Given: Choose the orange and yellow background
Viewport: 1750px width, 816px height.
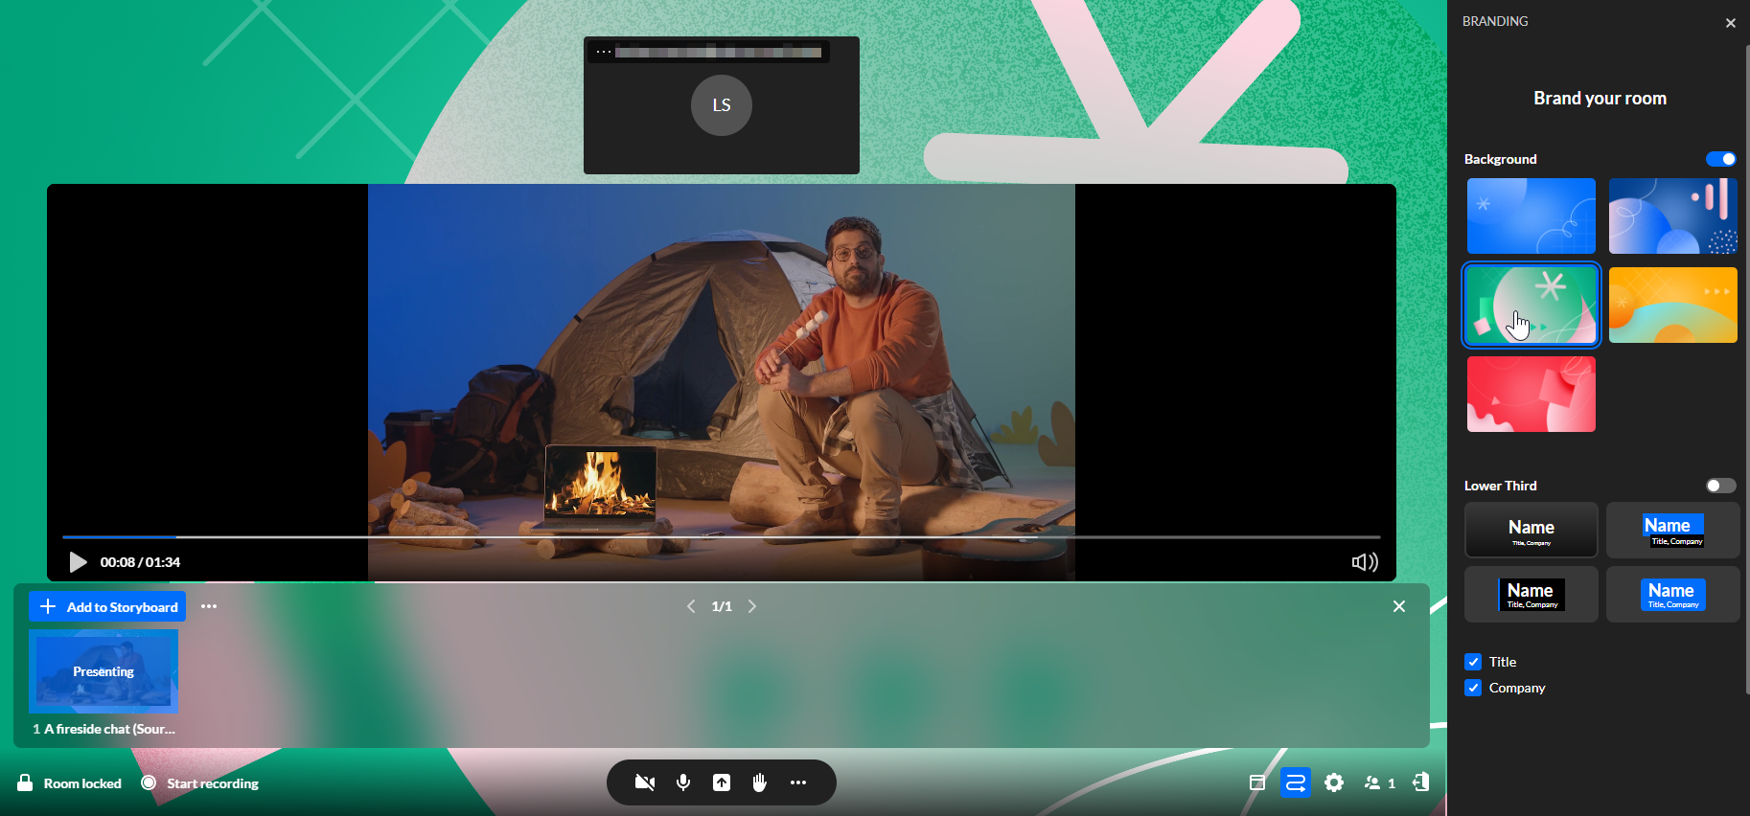Looking at the screenshot, I should pyautogui.click(x=1673, y=305).
